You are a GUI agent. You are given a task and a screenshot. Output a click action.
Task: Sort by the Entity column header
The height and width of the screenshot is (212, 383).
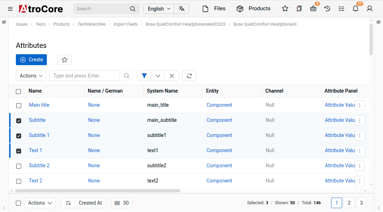point(212,91)
